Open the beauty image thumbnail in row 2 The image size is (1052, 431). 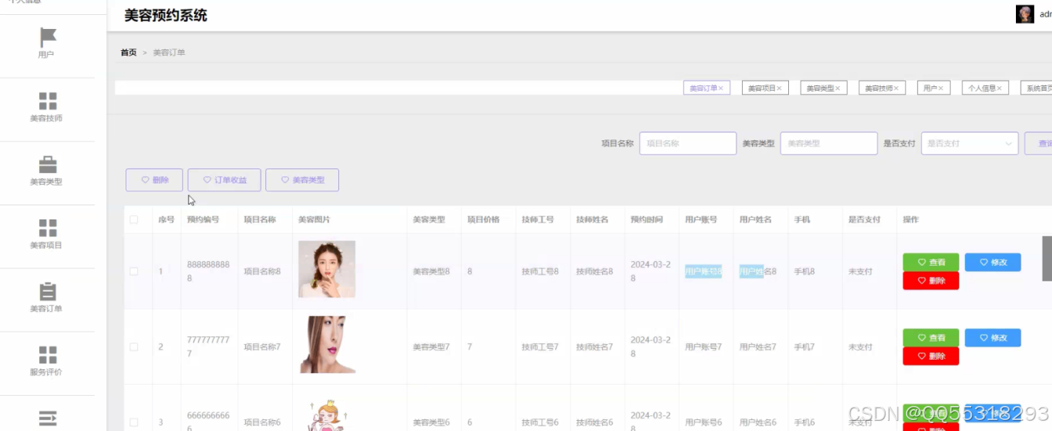(327, 345)
